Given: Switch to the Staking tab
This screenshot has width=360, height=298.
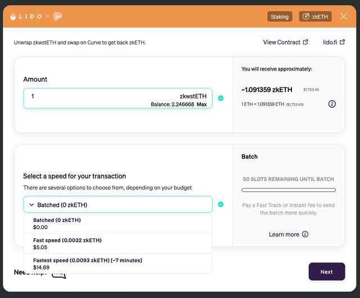Looking at the screenshot, I should tap(280, 16).
